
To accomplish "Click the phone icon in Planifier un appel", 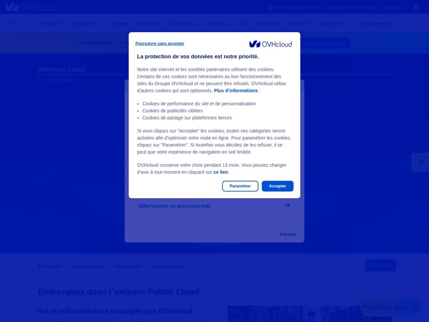I will point(414,307).
